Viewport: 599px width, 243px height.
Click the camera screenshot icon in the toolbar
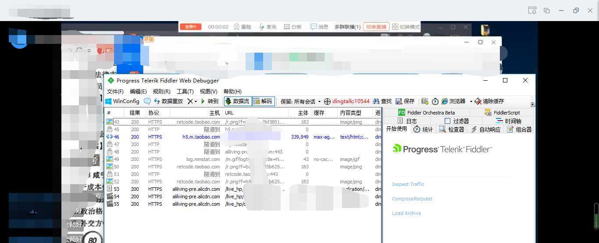click(x=424, y=101)
